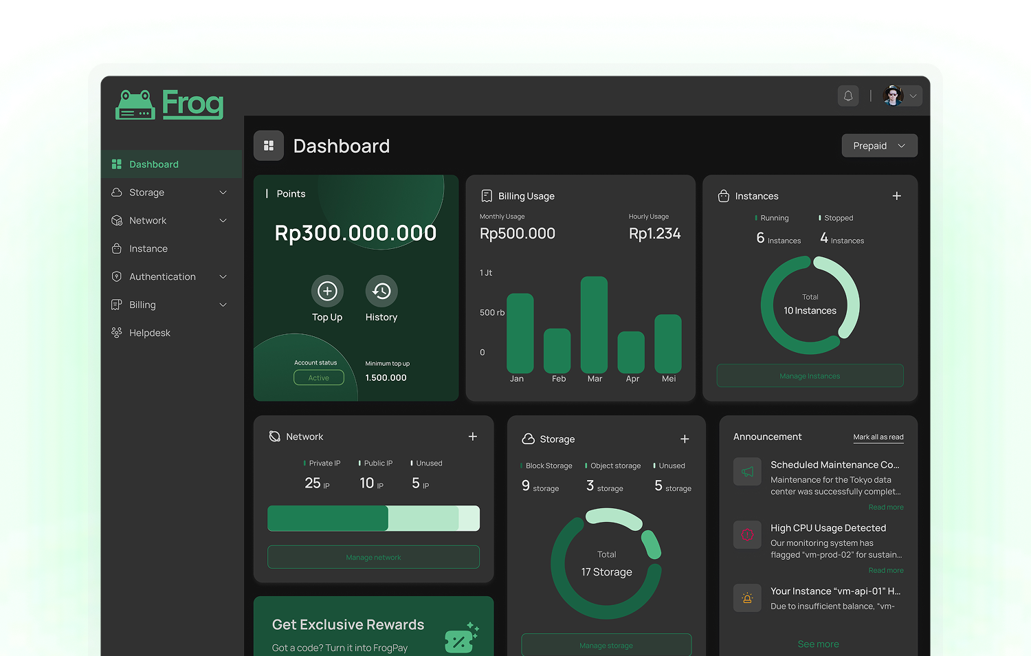Click the Top Up plus icon

[327, 292]
